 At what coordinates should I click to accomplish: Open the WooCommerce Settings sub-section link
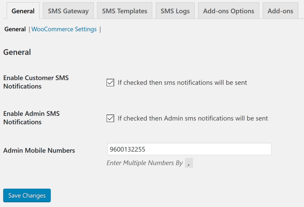tap(64, 29)
